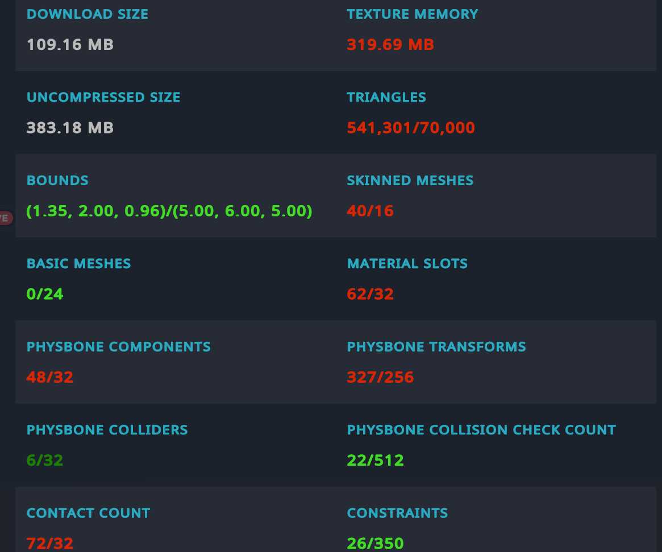Select the green bounds dimensions value

click(169, 211)
